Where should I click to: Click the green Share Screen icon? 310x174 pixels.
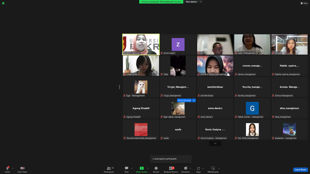(x=142, y=168)
